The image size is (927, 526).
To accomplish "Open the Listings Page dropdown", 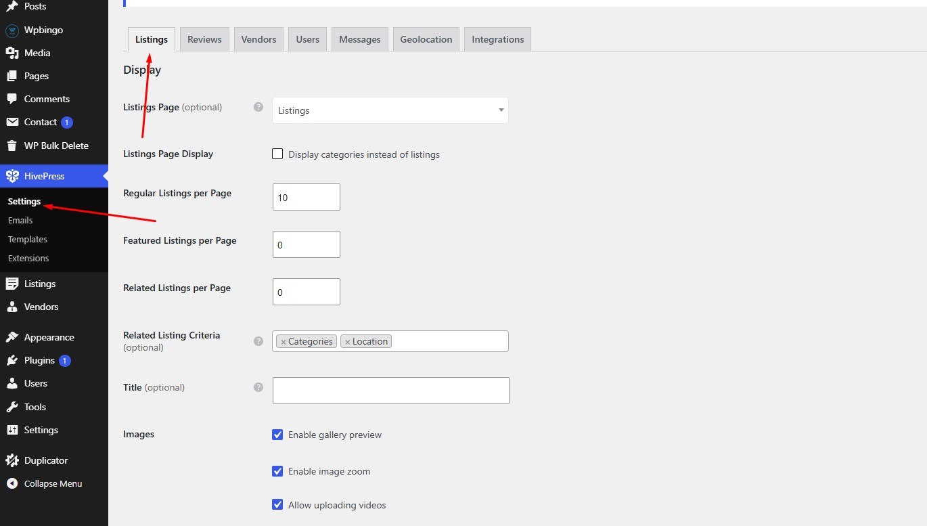I will point(390,110).
